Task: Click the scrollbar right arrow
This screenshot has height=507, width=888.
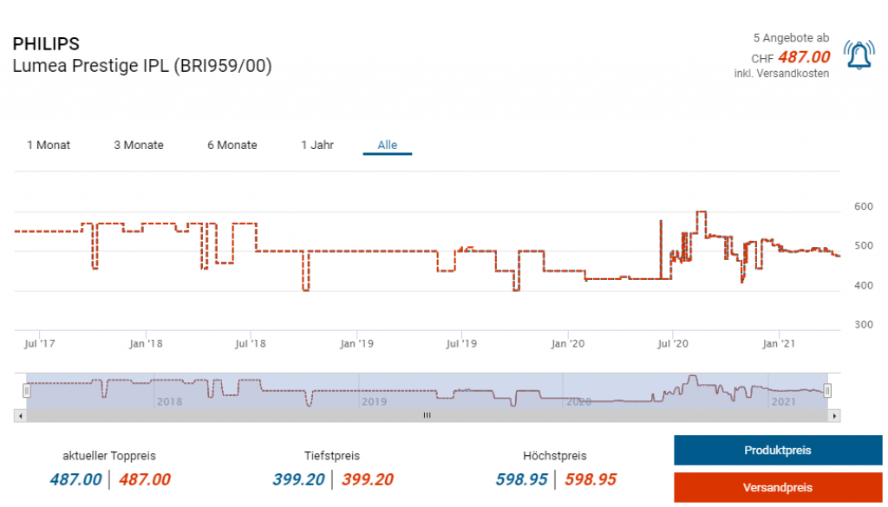Action: (834, 416)
